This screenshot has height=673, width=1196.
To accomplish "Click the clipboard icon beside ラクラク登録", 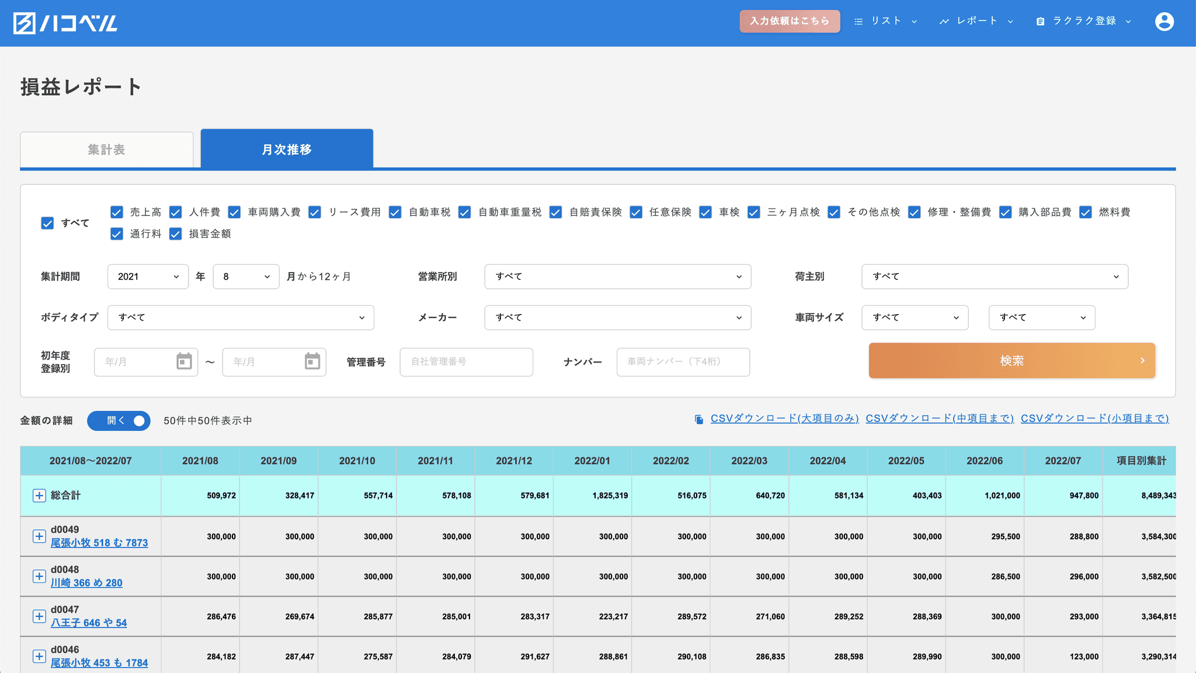I will (x=1040, y=22).
